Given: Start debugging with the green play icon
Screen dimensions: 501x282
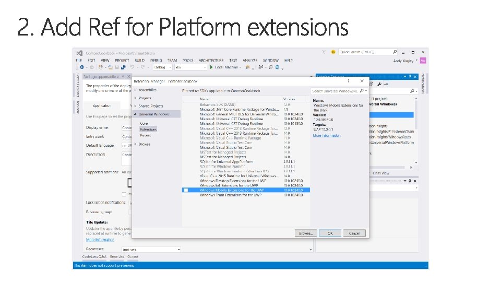Looking at the screenshot, I should pyautogui.click(x=211, y=67).
